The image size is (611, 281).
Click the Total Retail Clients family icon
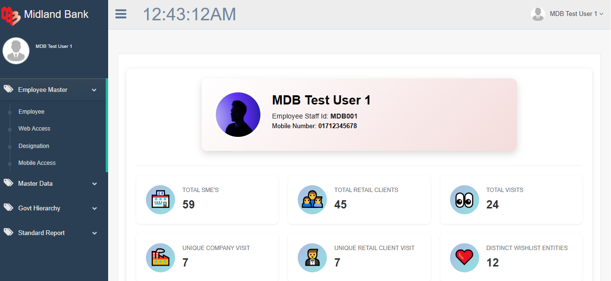tap(312, 200)
